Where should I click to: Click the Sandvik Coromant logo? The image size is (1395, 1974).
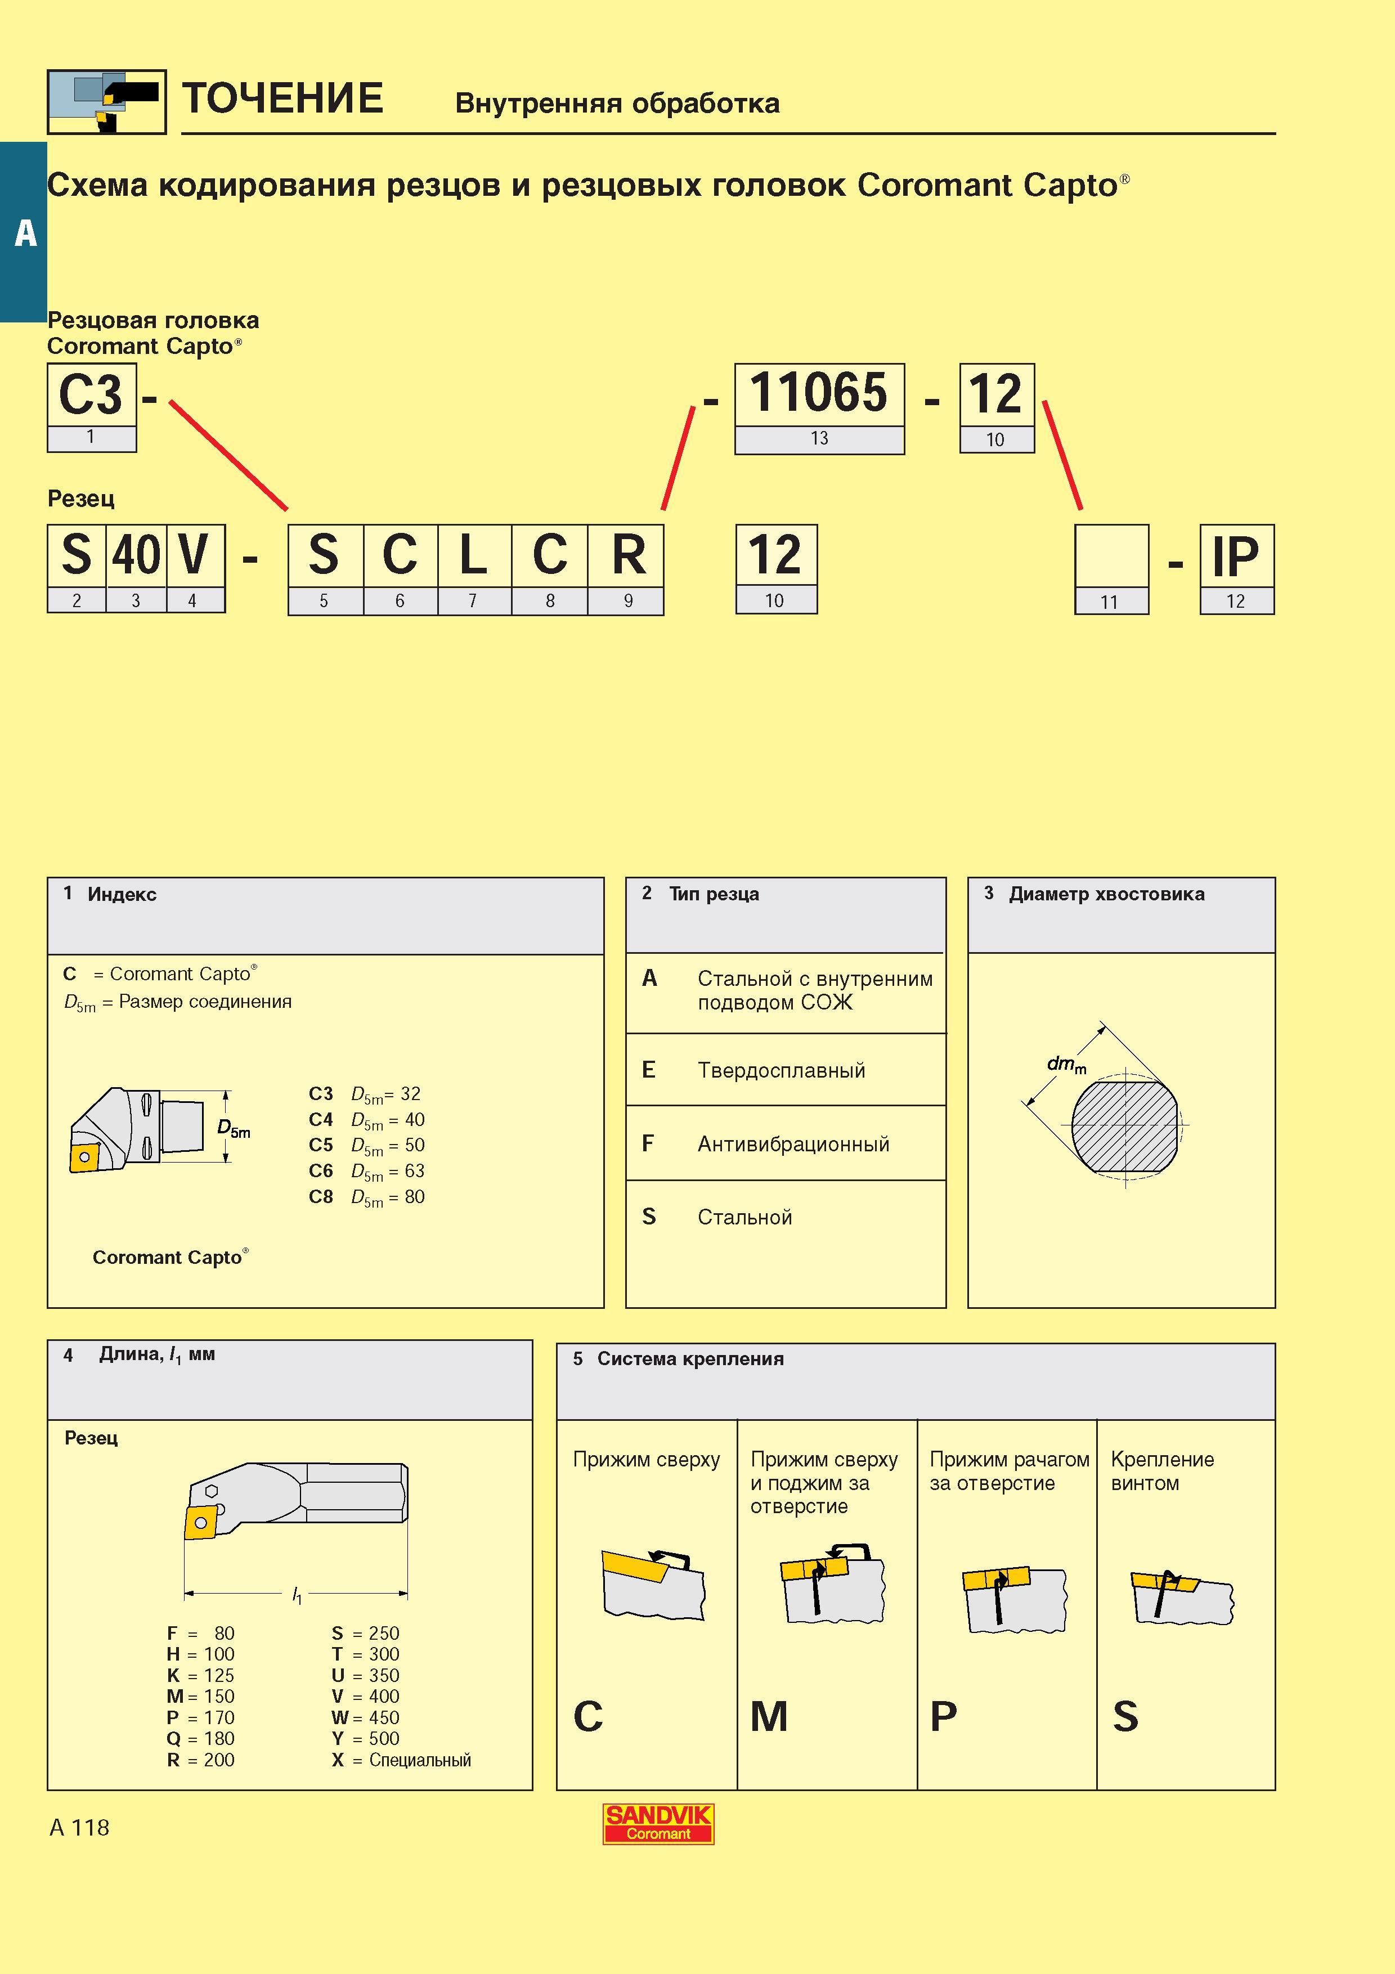658,1824
